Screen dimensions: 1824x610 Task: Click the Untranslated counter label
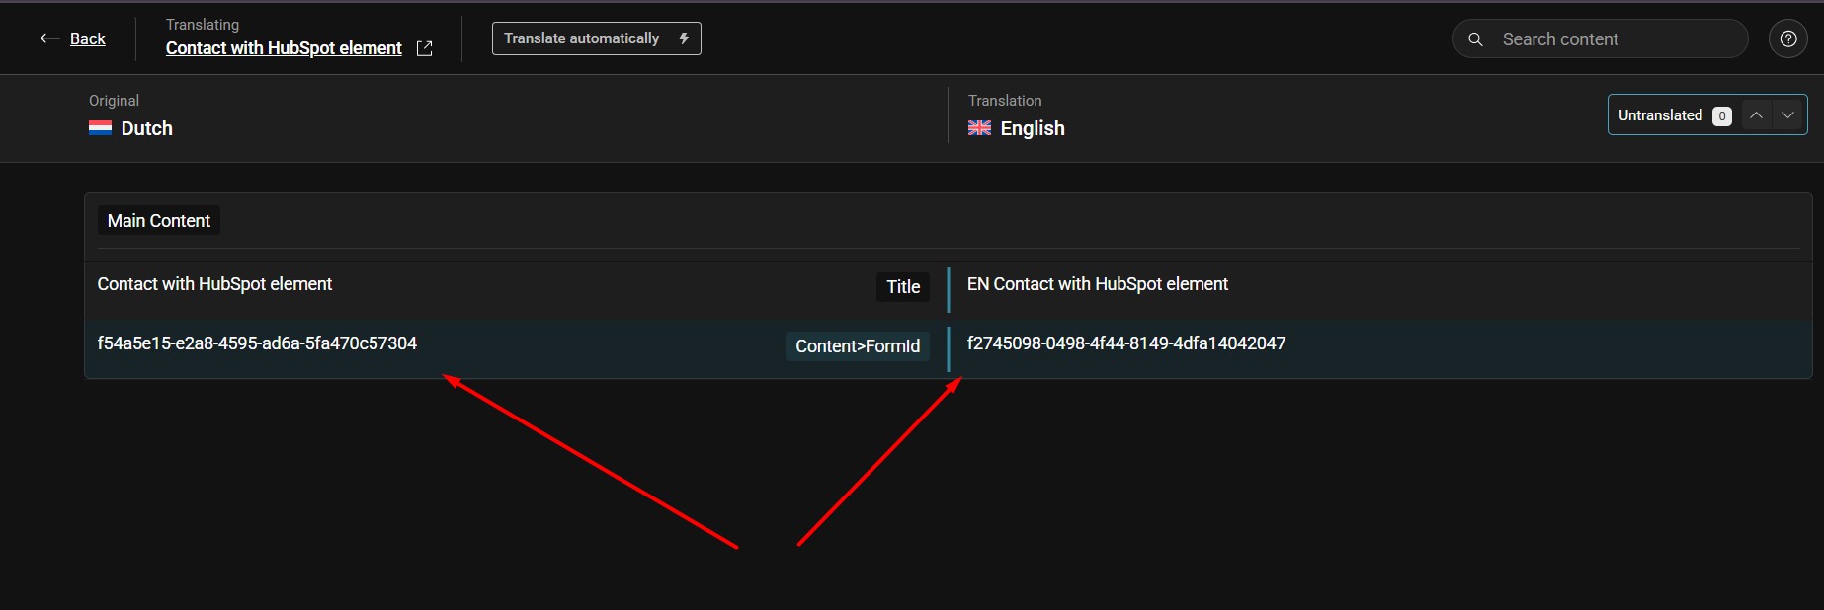pos(1660,115)
